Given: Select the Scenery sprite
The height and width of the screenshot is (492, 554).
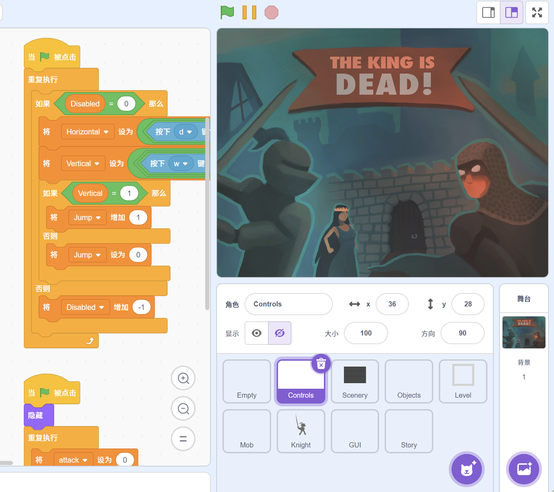Looking at the screenshot, I should [x=355, y=381].
